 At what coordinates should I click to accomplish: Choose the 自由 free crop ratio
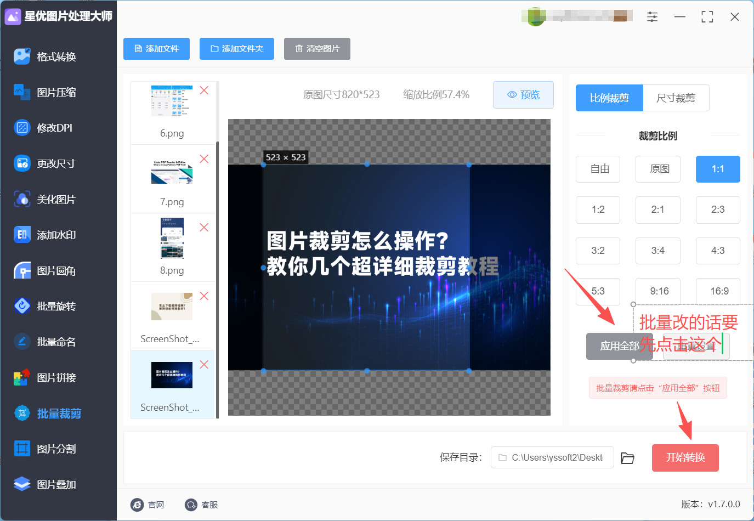598,169
